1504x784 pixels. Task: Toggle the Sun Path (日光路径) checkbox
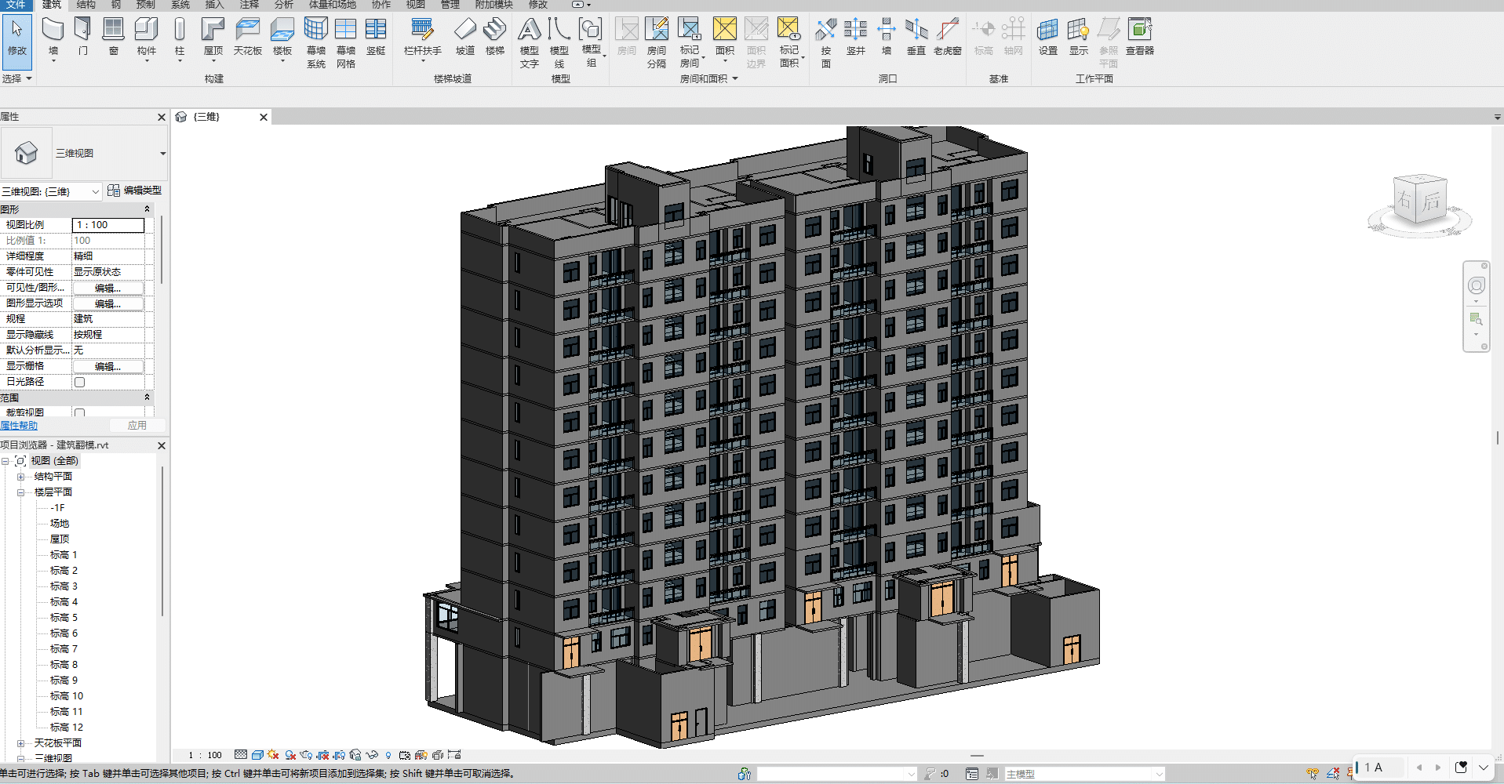coord(79,382)
